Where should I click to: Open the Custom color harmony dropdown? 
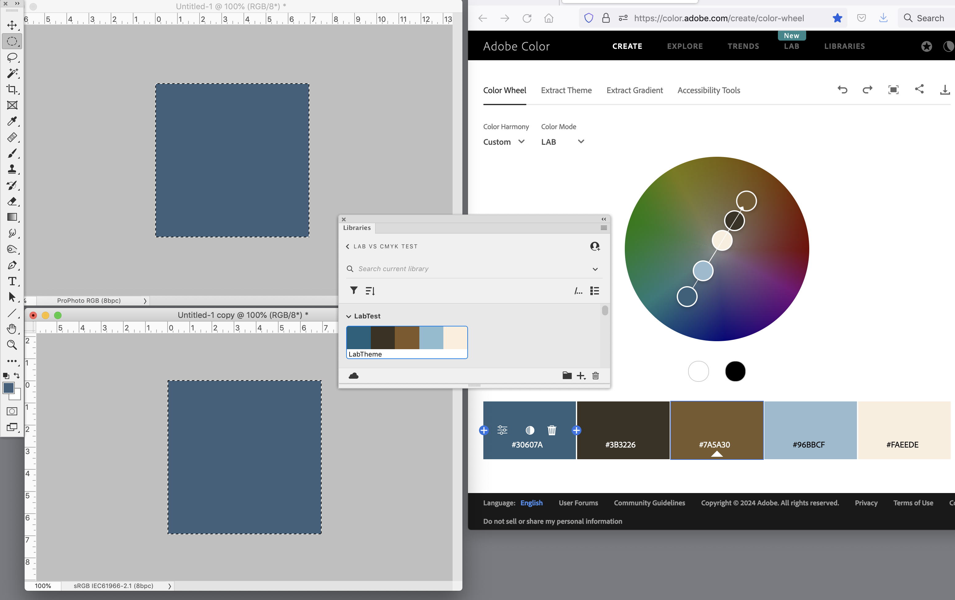pos(504,142)
